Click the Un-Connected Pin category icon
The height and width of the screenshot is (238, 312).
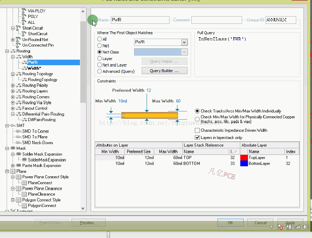pos(18,45)
